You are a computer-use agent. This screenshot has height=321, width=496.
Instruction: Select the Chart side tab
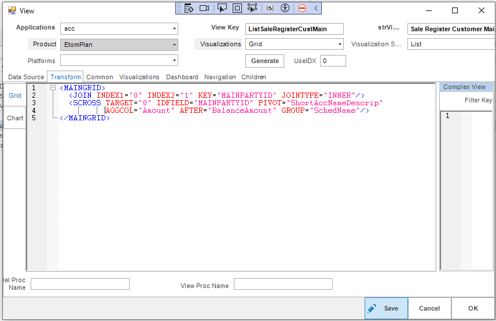pos(15,118)
